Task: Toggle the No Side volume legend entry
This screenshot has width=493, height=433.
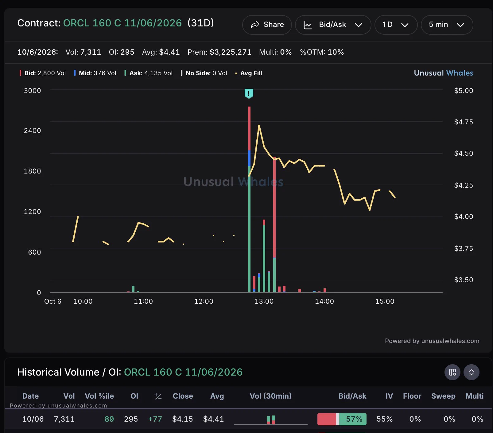Action: coord(204,73)
